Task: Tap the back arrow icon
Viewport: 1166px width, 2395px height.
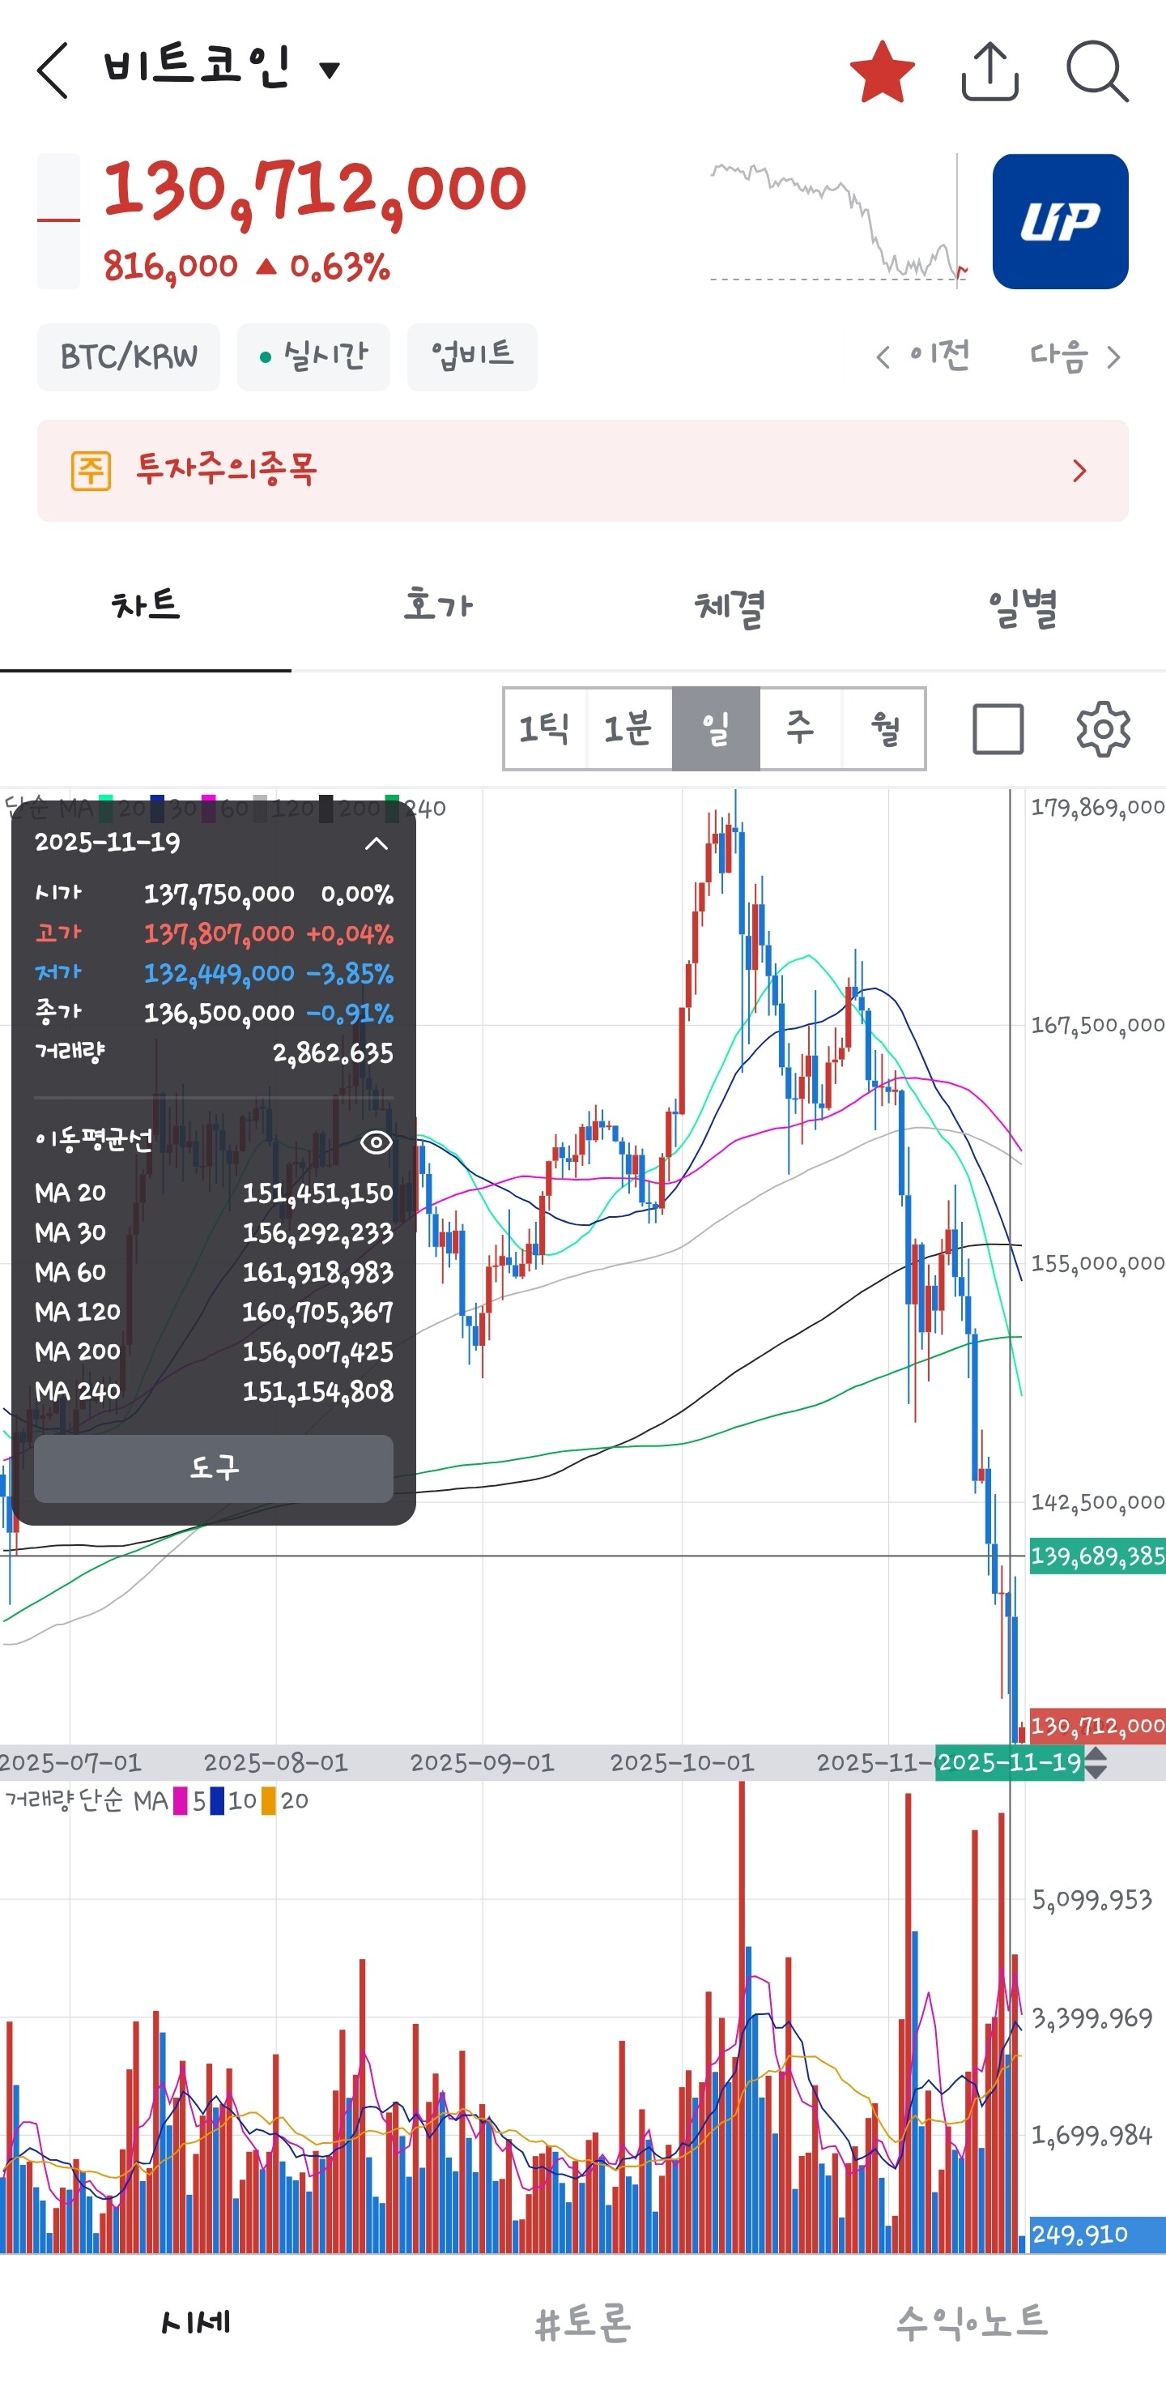Action: (x=53, y=70)
